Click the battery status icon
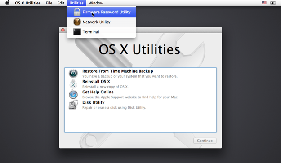 pos(273,3)
